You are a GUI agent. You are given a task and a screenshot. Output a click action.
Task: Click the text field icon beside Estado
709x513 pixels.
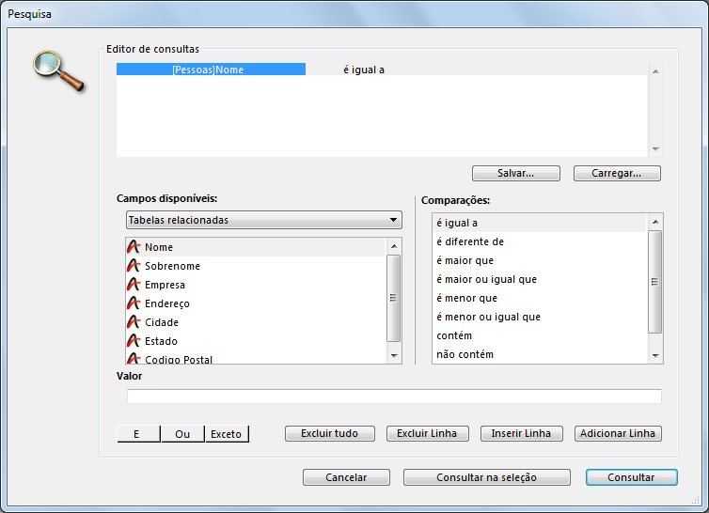click(134, 341)
